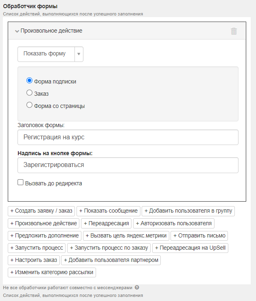Click the + Переадресация button
256x301 pixels.
106,224
